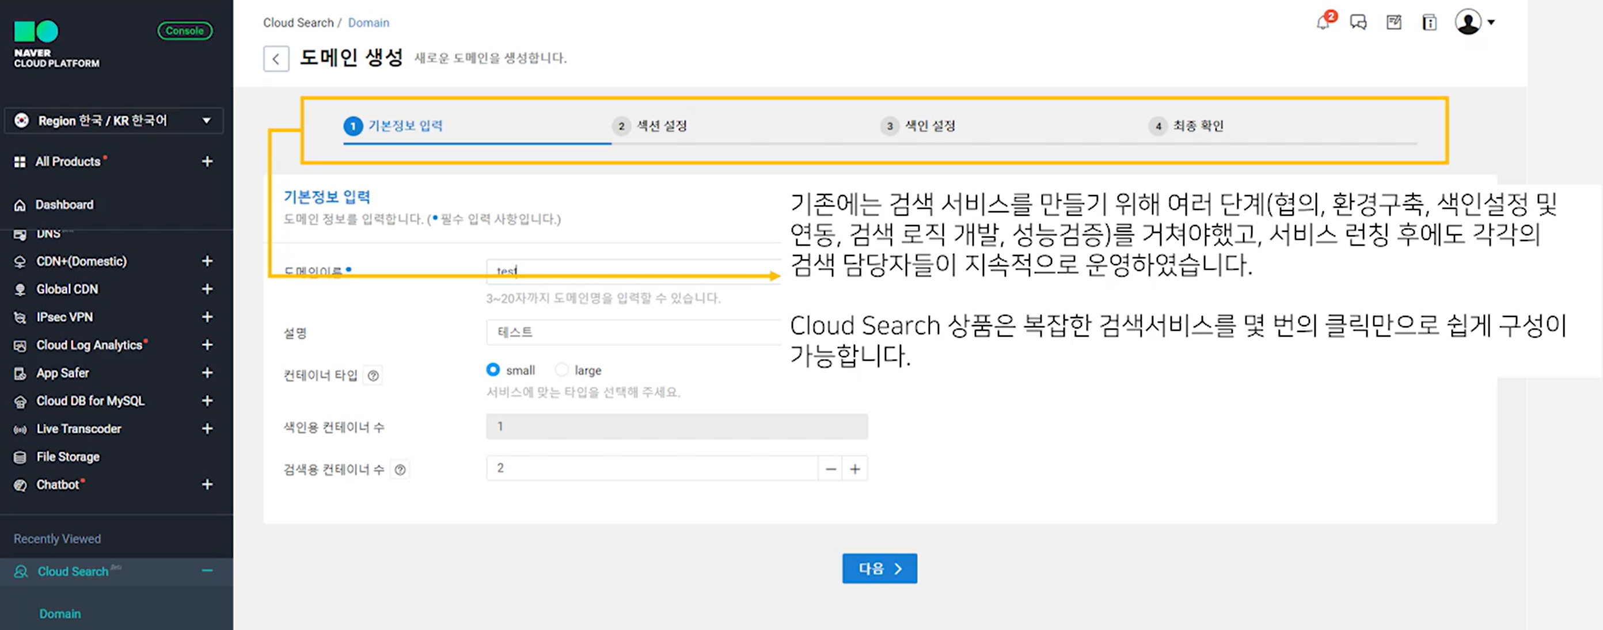Open the Region 한국 / KR dropdown
1603x630 pixels.
113,121
